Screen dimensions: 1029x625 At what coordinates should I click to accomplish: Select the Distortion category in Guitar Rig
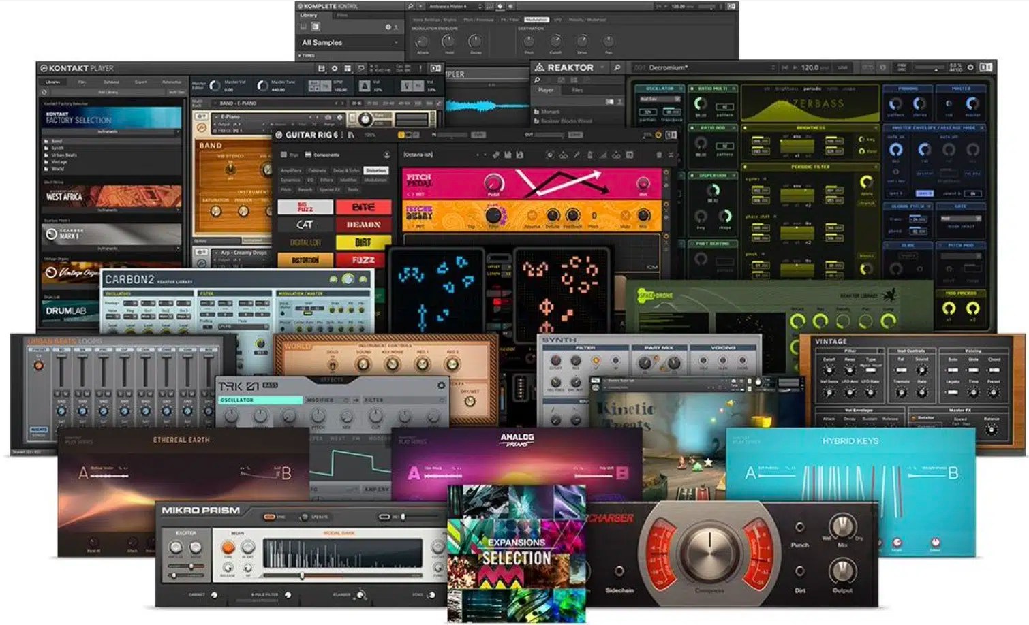375,170
